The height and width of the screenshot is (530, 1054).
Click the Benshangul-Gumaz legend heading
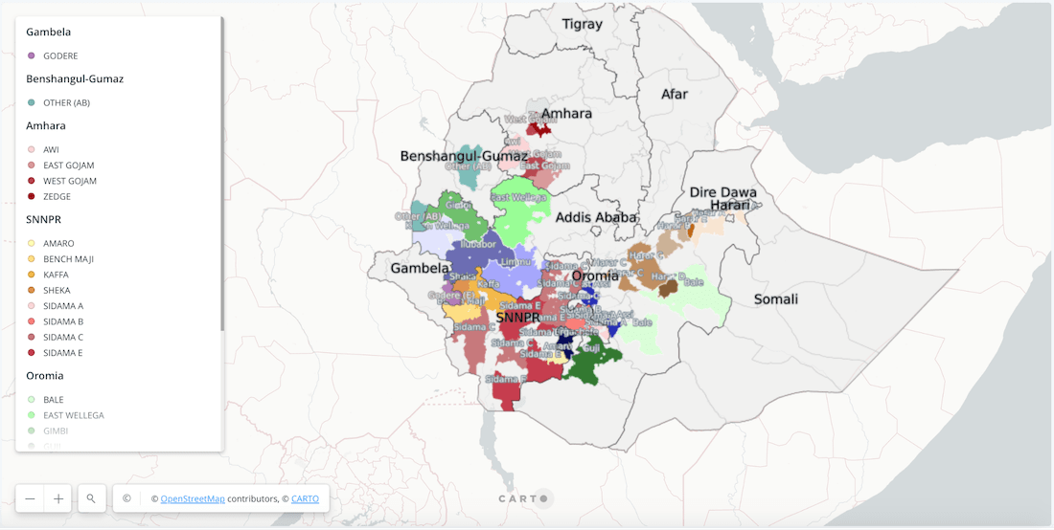coord(75,79)
